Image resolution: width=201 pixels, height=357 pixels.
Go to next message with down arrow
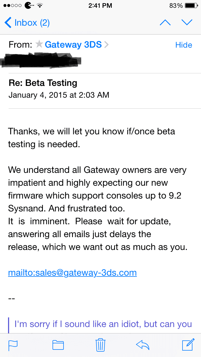pyautogui.click(x=187, y=22)
